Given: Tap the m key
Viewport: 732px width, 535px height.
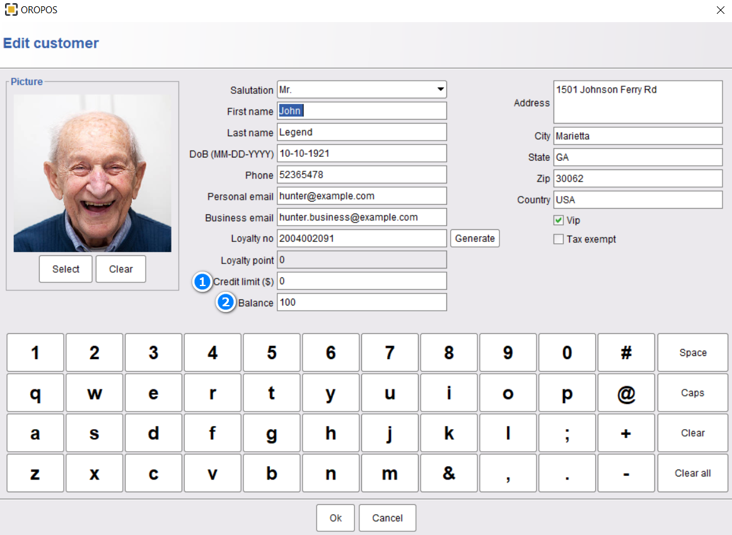Looking at the screenshot, I should click(x=390, y=473).
